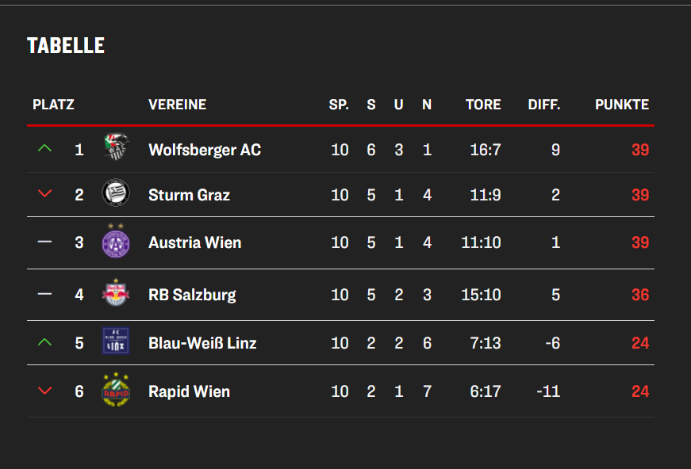
Task: Open the Wolfsberger AC team link
Action: point(205,150)
